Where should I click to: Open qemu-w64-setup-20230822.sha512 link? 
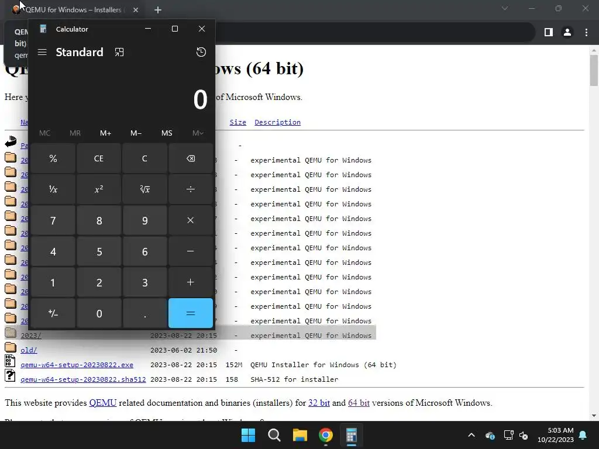(x=83, y=379)
